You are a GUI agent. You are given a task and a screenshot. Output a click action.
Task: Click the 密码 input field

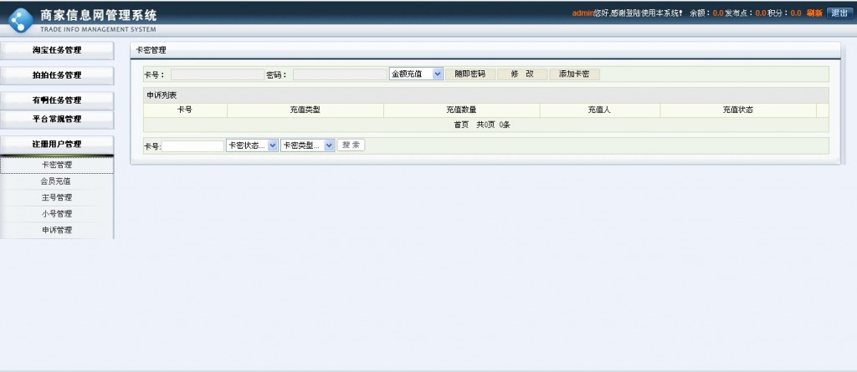[x=340, y=74]
